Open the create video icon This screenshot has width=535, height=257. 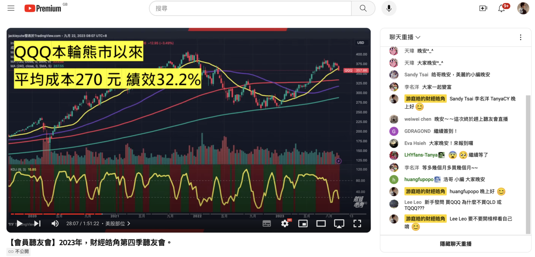[x=483, y=8]
